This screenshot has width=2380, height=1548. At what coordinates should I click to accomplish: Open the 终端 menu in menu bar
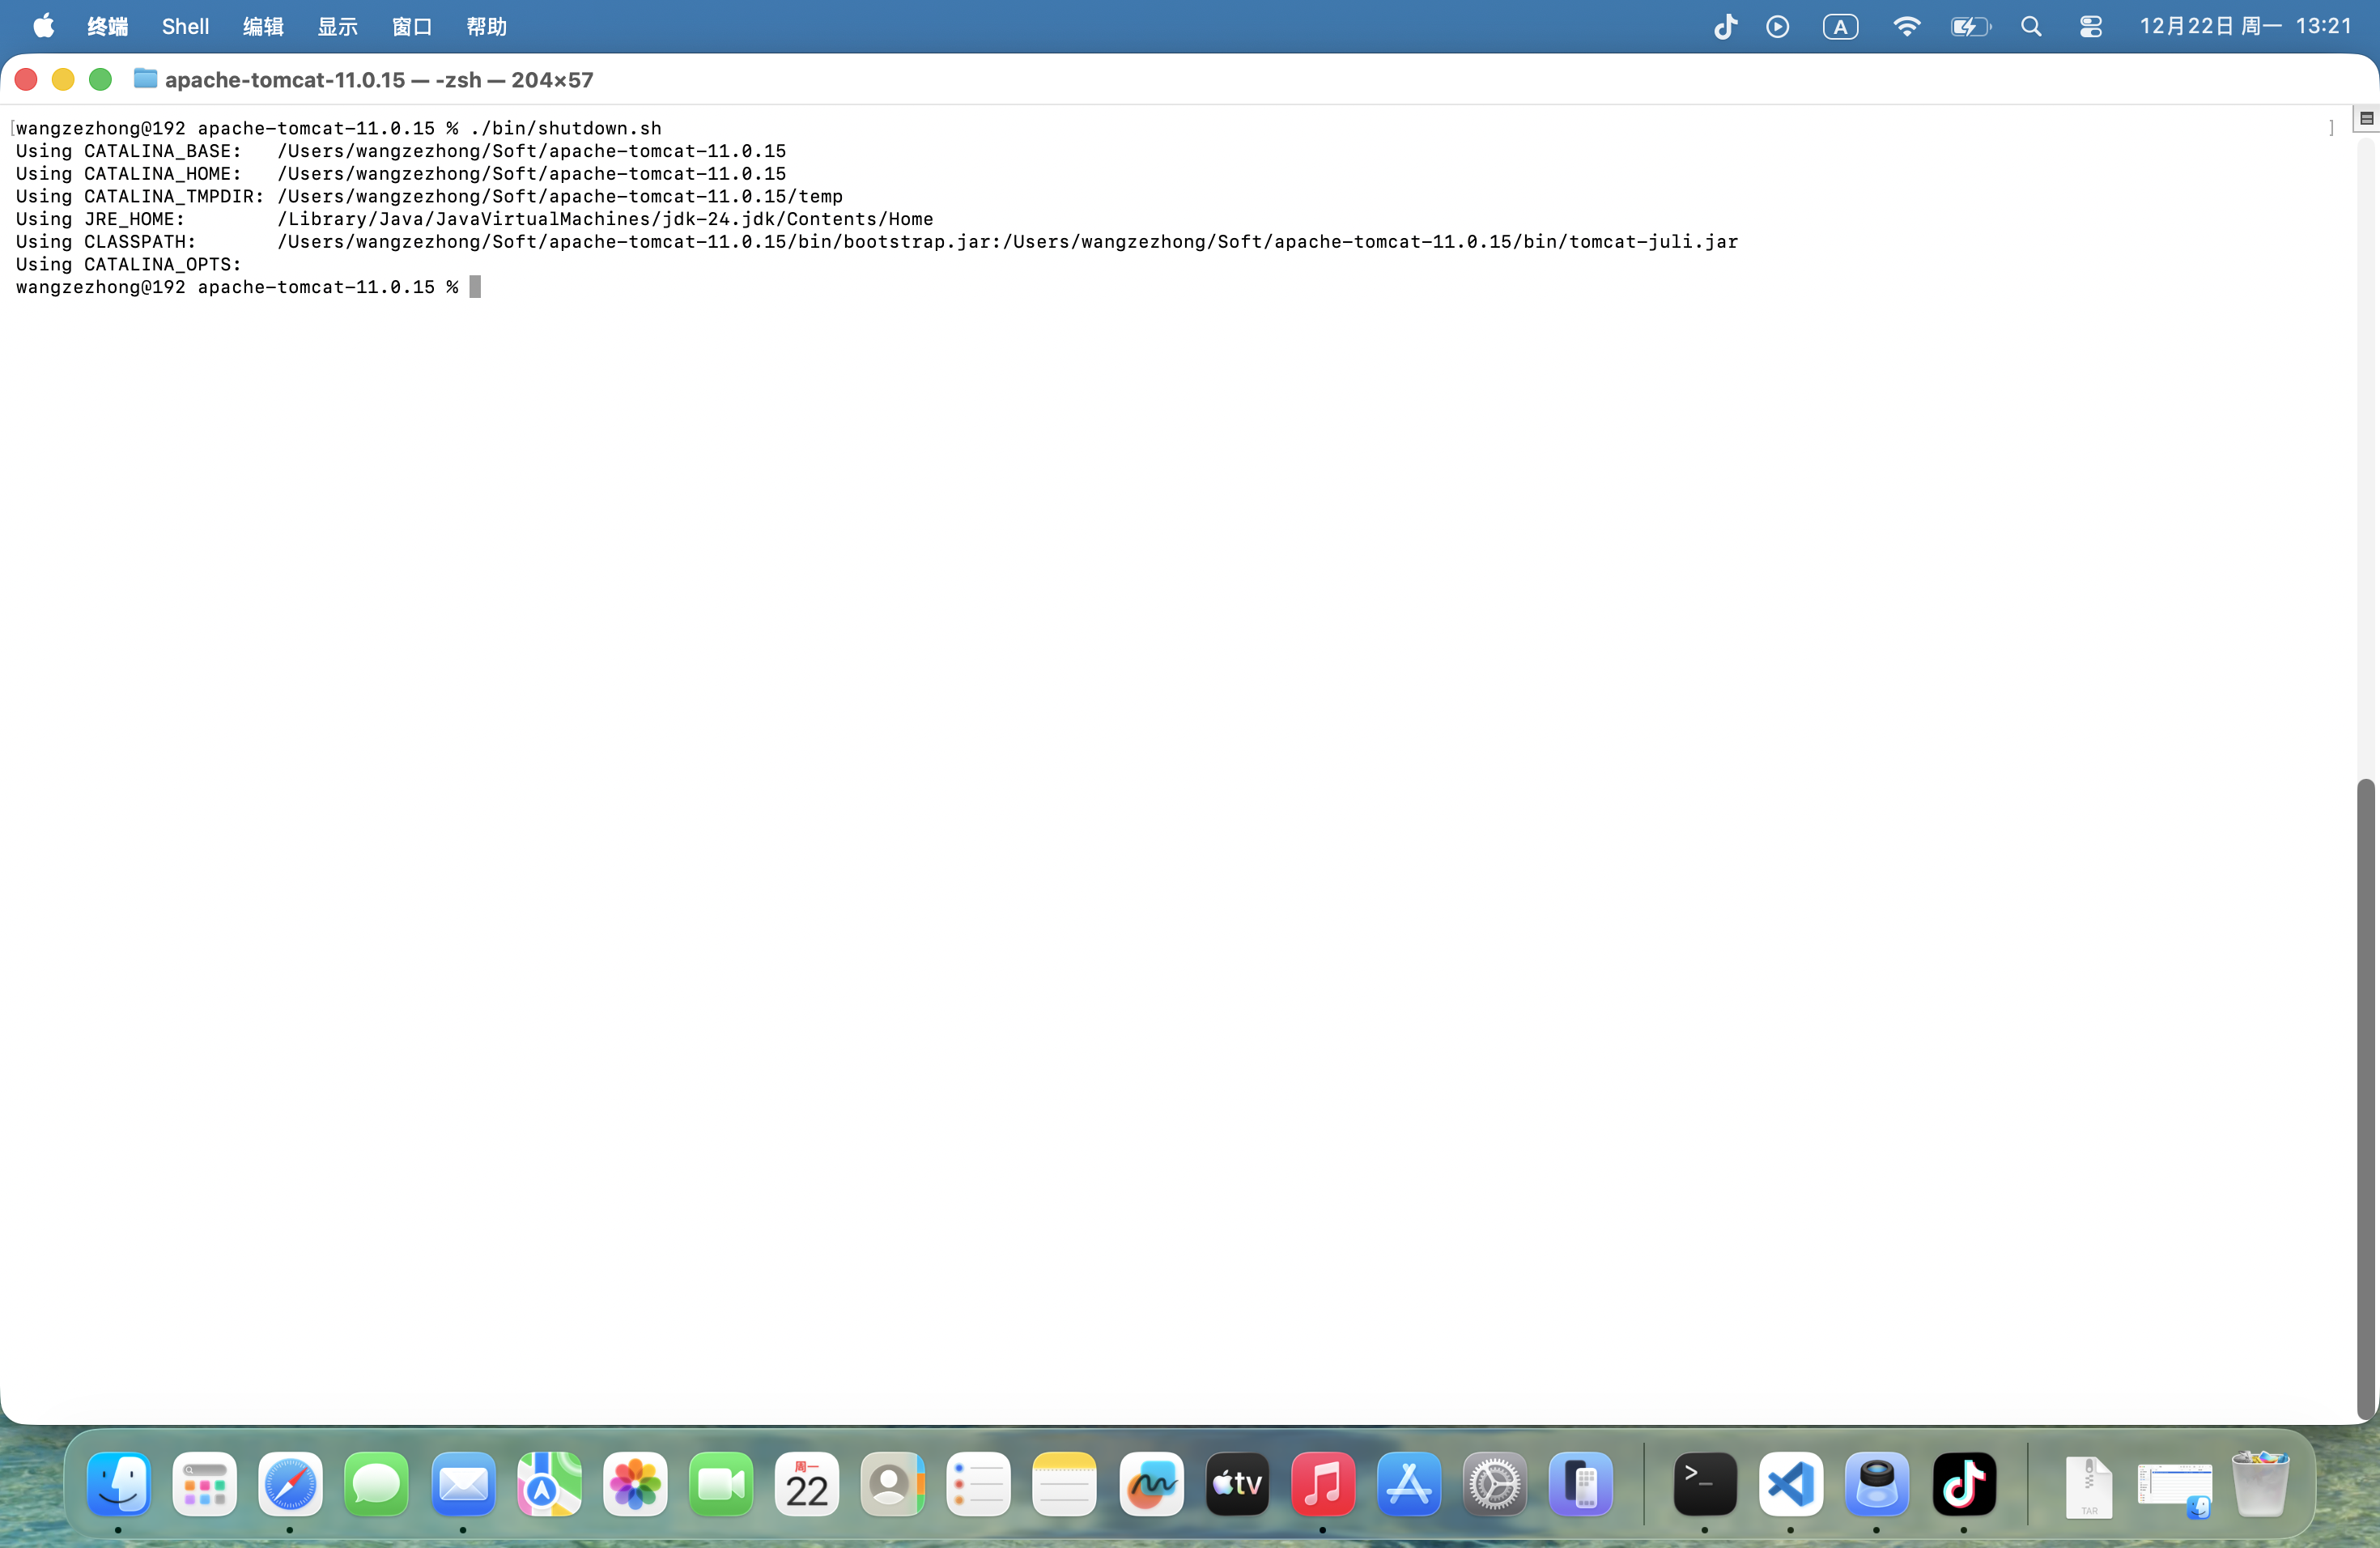[x=107, y=26]
